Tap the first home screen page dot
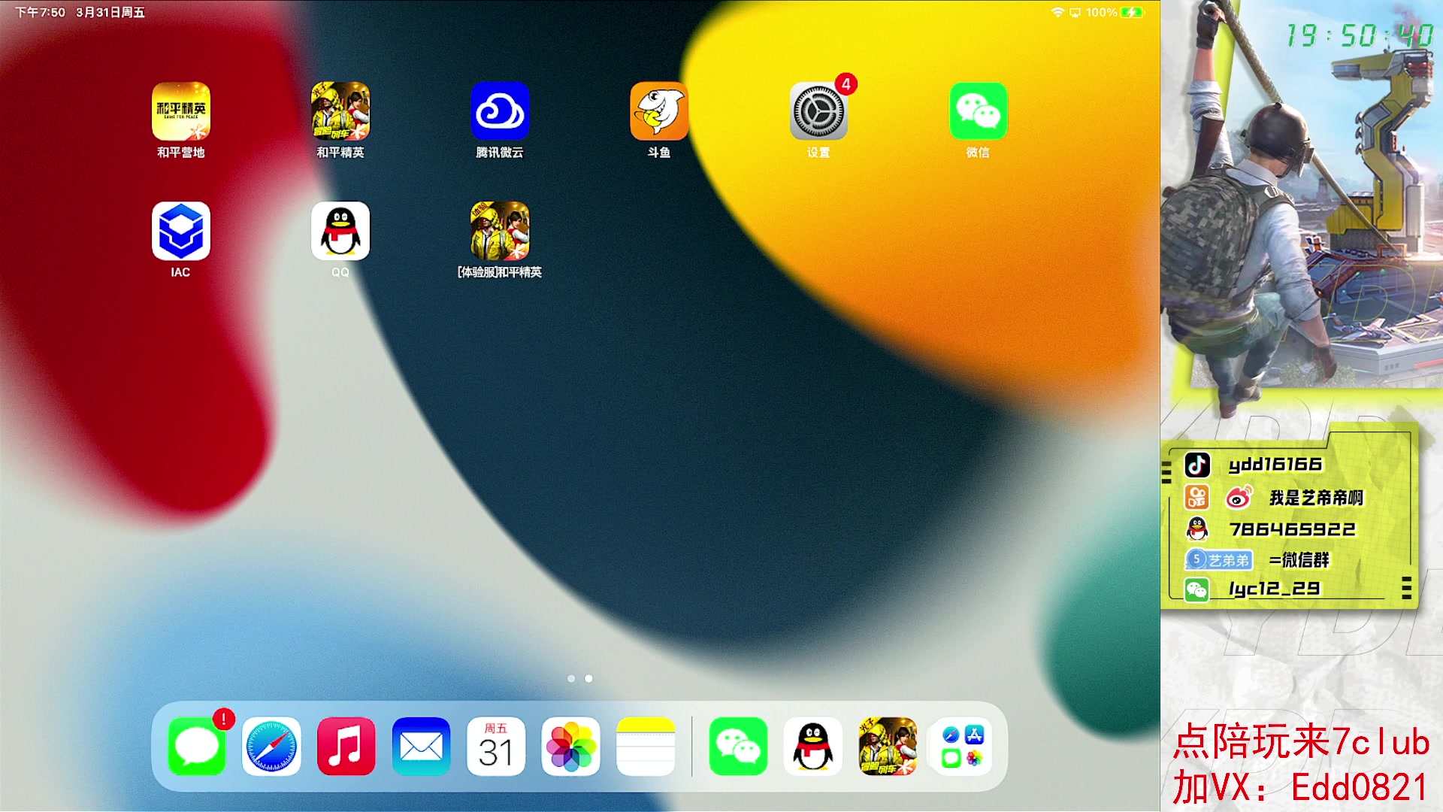 point(571,679)
